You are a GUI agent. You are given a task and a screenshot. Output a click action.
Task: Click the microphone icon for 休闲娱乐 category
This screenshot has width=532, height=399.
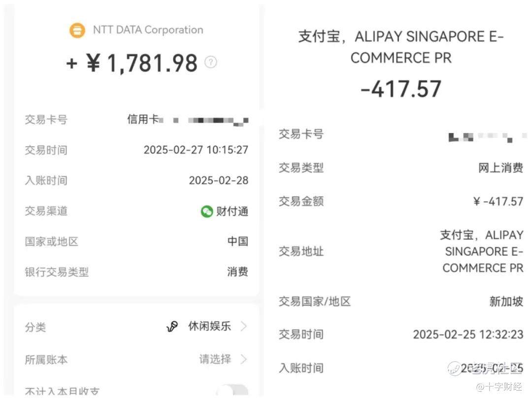(x=172, y=327)
